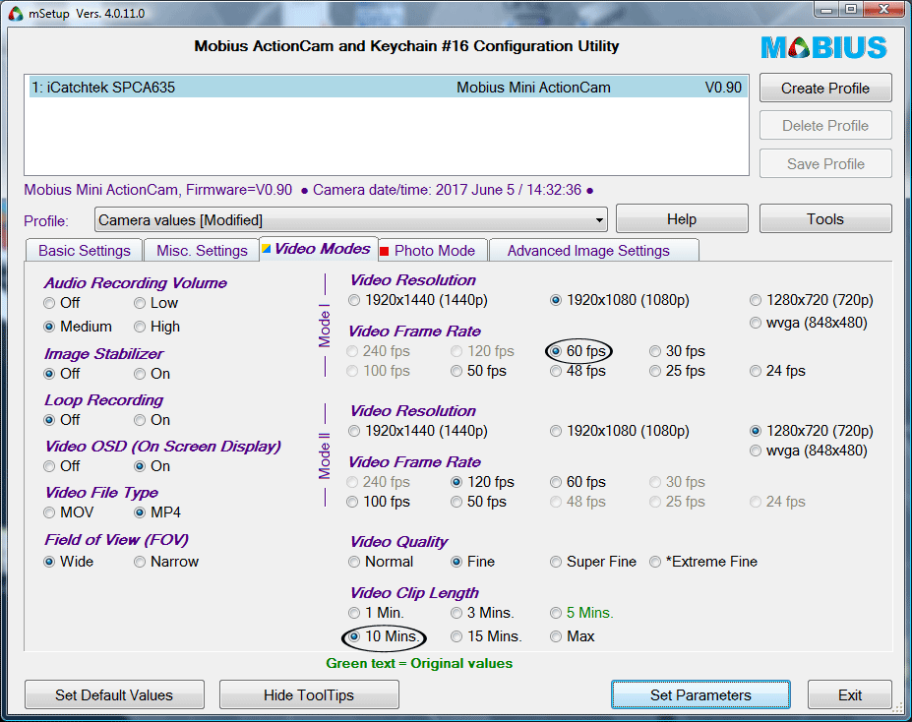The height and width of the screenshot is (722, 912).
Task: Choose 25 fps for Mode I frame rate
Action: (x=677, y=371)
